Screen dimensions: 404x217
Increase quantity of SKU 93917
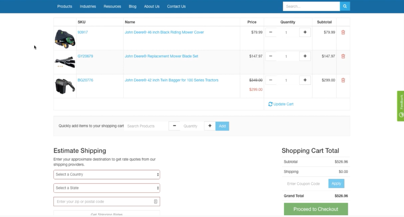coord(305,32)
